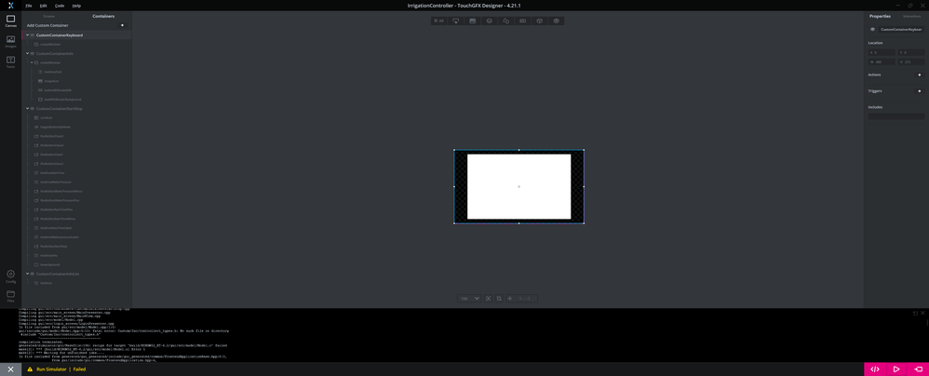This screenshot has width=929, height=376.
Task: Close the build log output panel
Action: click(922, 313)
